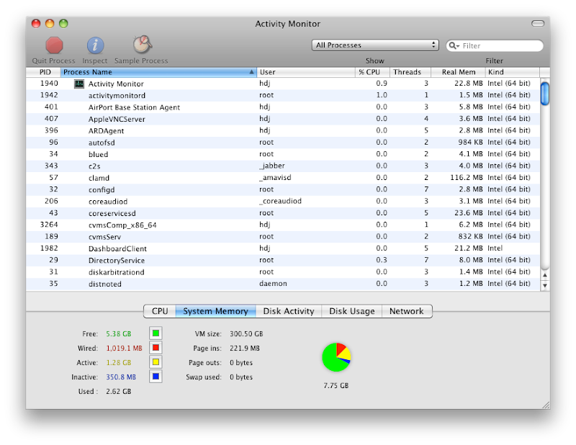Click the 300.50 GB VM size value

[246, 333]
